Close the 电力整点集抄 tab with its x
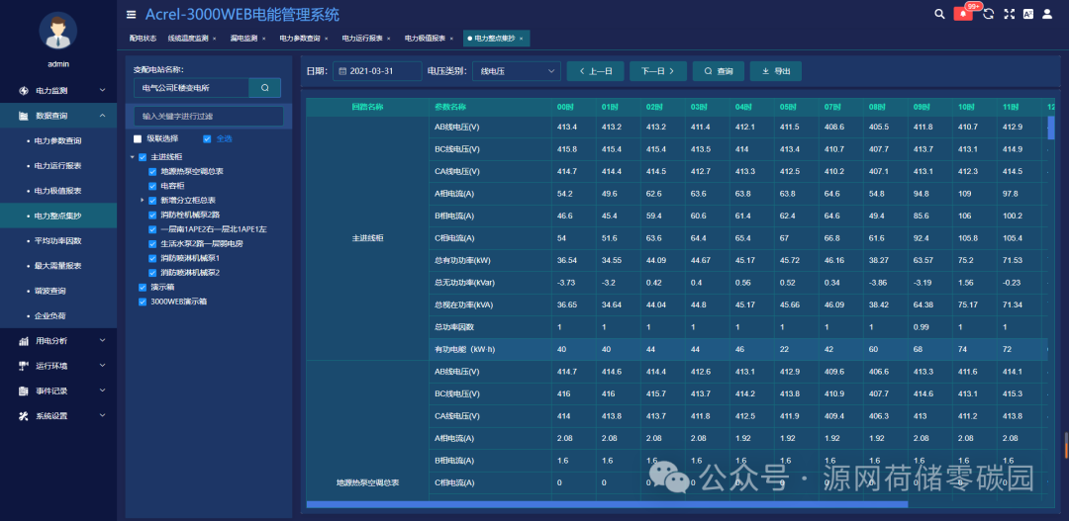Image resolution: width=1069 pixels, height=521 pixels. [x=521, y=39]
